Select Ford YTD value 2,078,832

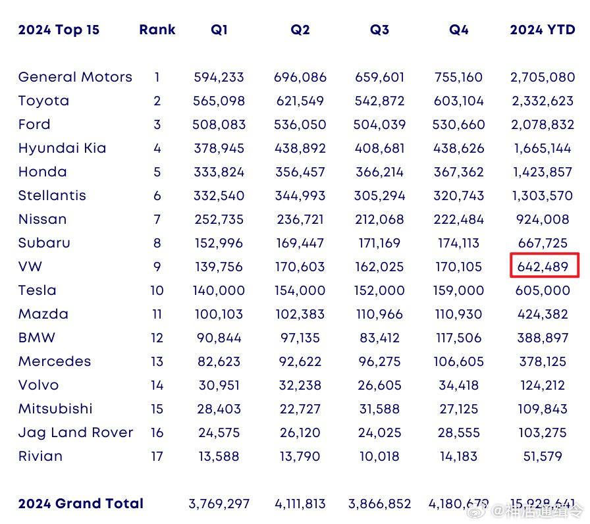pos(543,125)
